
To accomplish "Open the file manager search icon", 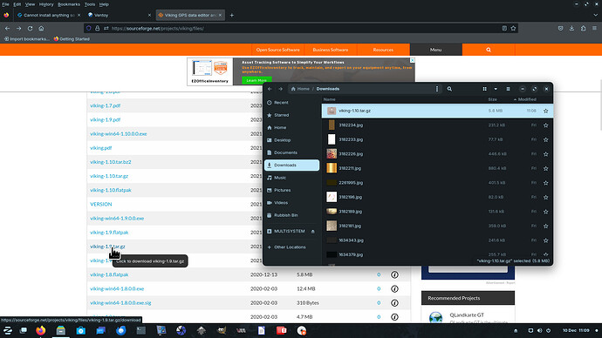I will coord(449,89).
